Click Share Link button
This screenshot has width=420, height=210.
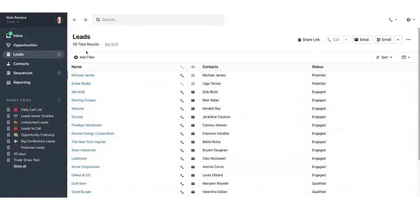[x=308, y=40]
